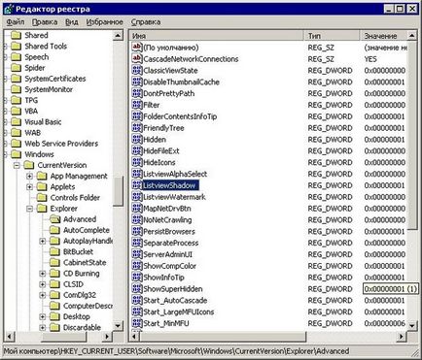Select the ListviewAlphaSelect value name
Screen dimensions: 422x360
pos(175,174)
